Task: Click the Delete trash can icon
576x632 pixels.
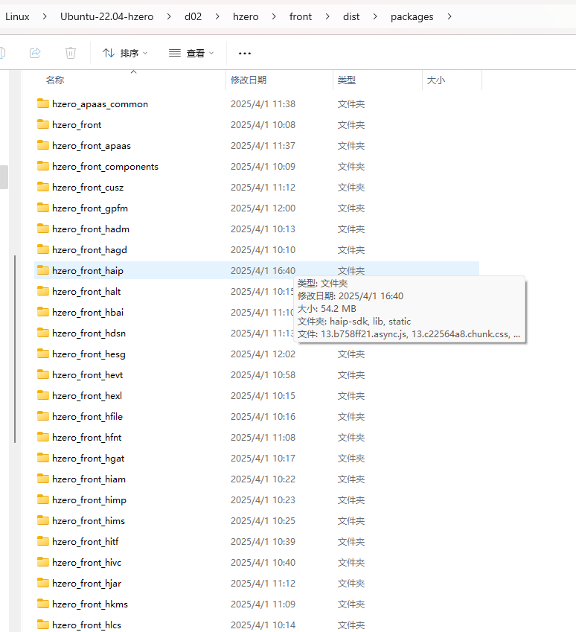Action: (71, 53)
